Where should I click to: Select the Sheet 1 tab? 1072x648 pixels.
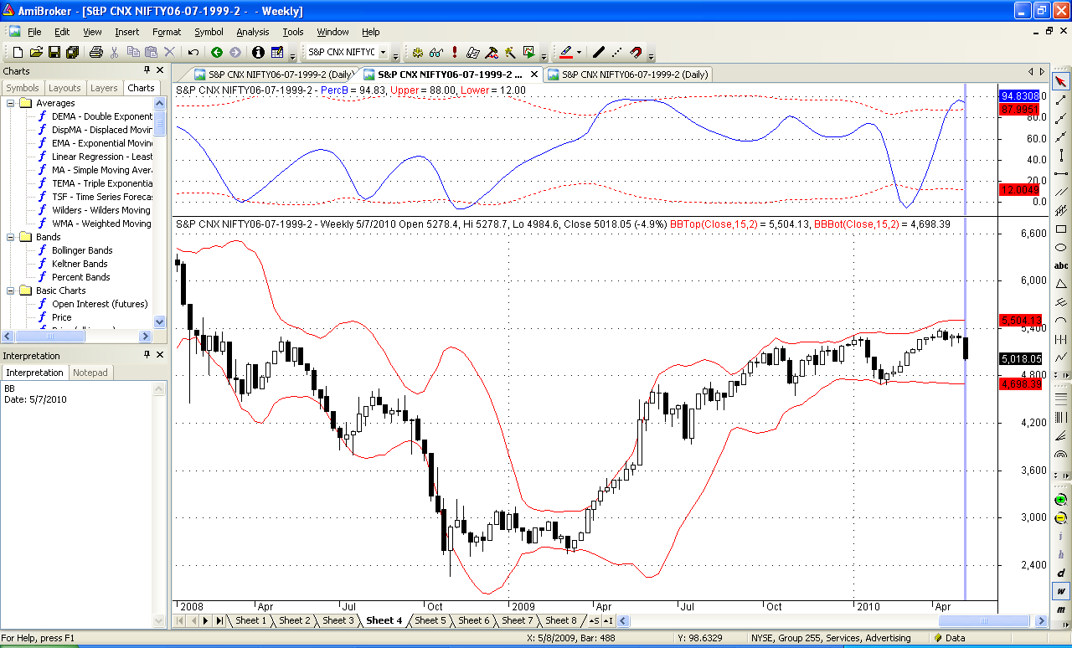tap(251, 620)
